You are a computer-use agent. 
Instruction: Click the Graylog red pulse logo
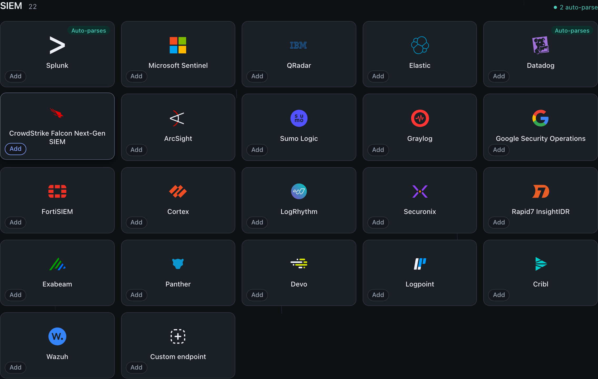pos(420,118)
